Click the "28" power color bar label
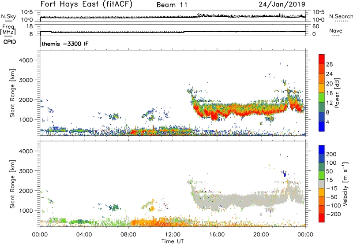This screenshot has height=244, width=353. pos(329,64)
